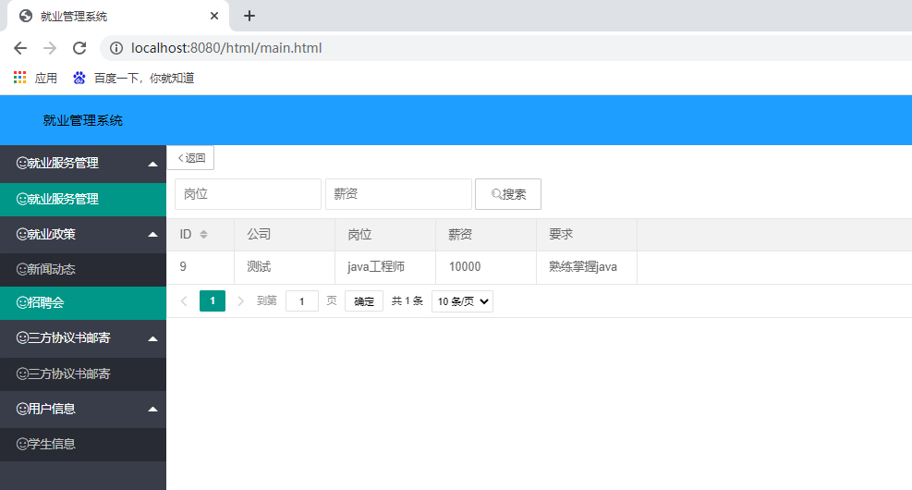
Task: Select the highlighted 就业服务管理 submenu item
Action: [x=83, y=199]
